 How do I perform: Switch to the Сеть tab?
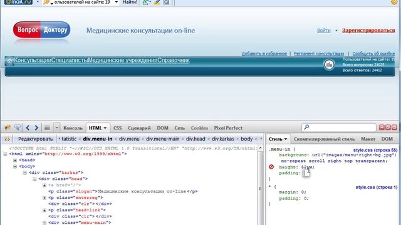(180, 128)
